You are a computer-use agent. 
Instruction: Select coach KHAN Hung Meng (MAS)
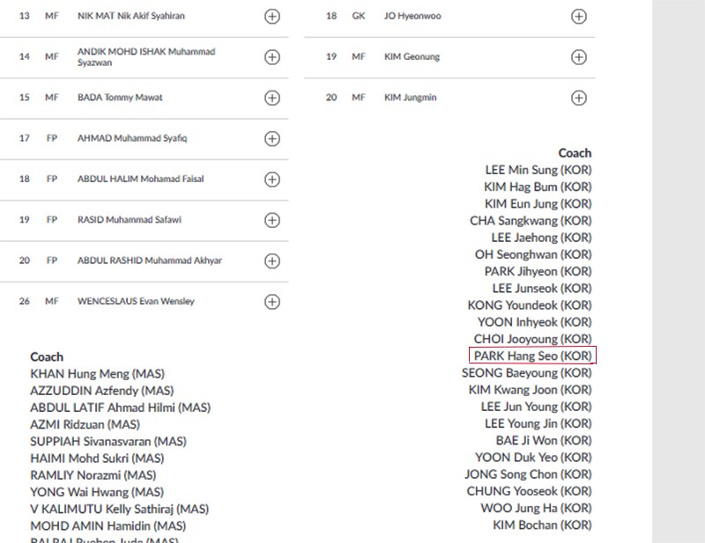97,374
